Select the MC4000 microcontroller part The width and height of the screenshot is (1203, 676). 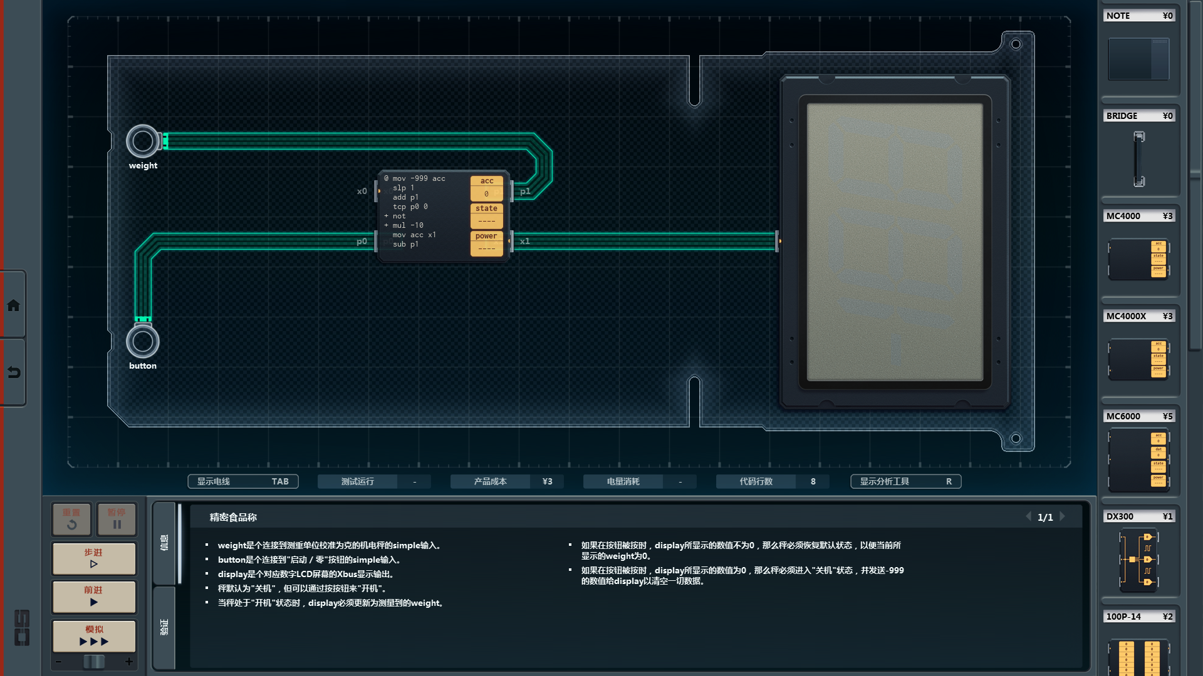tap(1138, 259)
